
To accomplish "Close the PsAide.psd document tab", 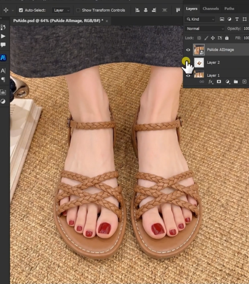I will [107, 21].
